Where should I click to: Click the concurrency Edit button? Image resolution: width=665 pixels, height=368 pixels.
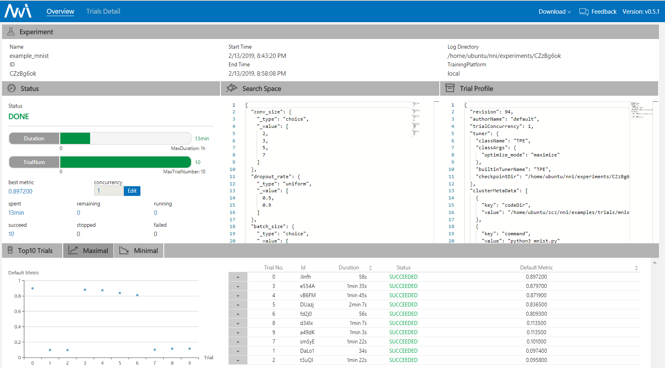132,191
